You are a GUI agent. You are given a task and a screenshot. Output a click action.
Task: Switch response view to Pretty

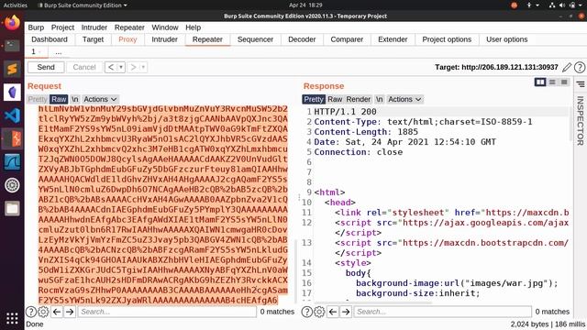[314, 99]
